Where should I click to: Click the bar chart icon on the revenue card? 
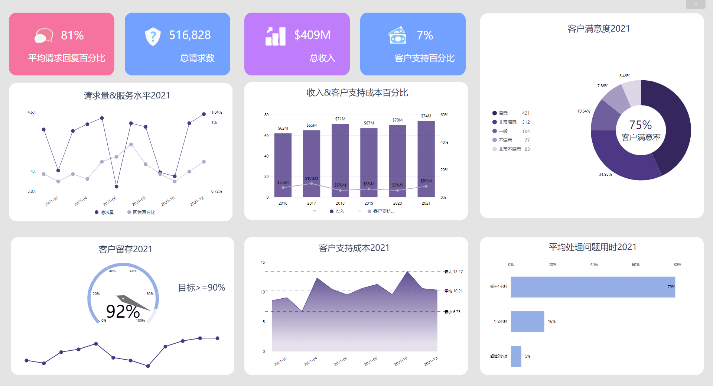click(276, 36)
